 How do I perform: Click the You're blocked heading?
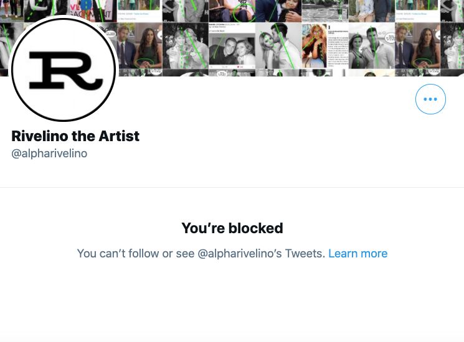click(x=232, y=228)
